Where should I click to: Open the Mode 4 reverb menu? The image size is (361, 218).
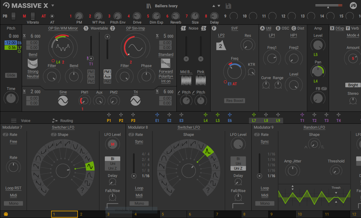[353, 35]
